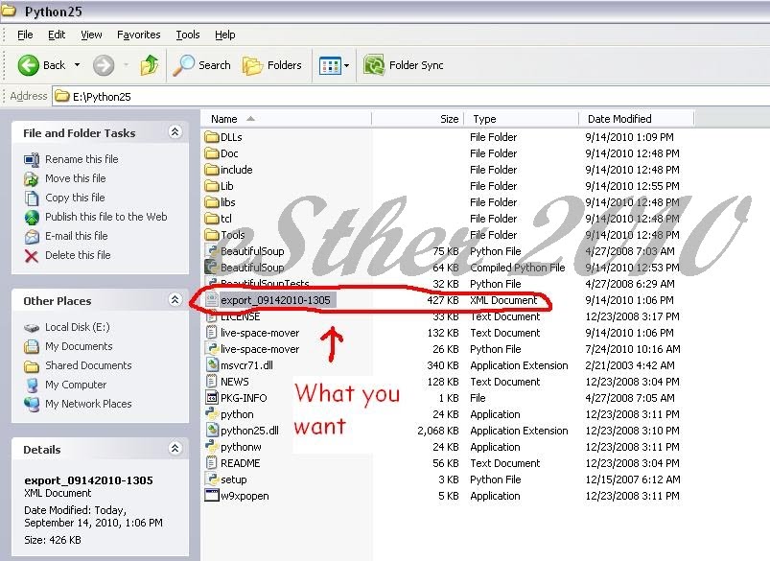Select the python25.dll file name
Screen dimensions: 770x561
click(x=249, y=431)
